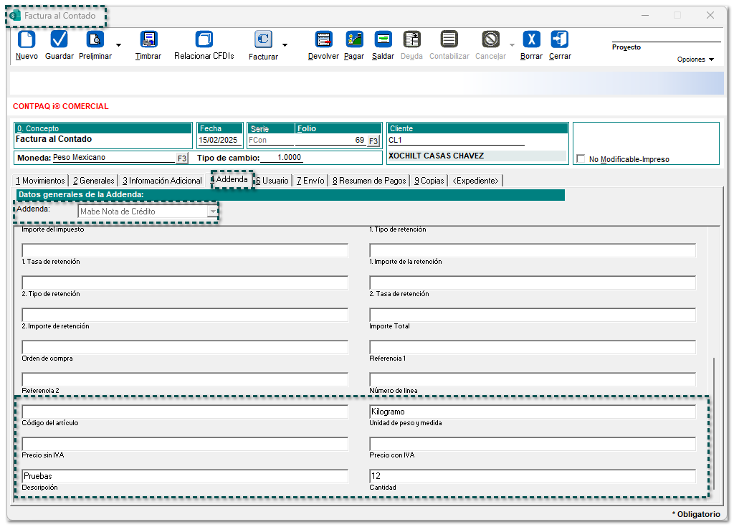Open the 8 Resumen de Pagos tab
The height and width of the screenshot is (527, 734).
[369, 181]
